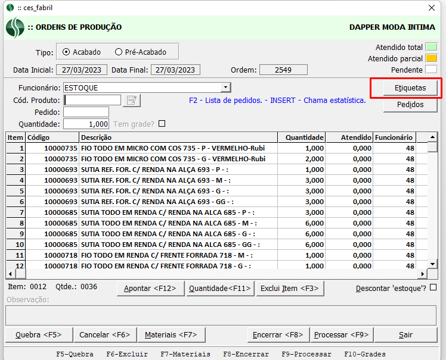The height and width of the screenshot is (360, 446).
Task: Select row SUTIA REF. FOR. 693 - P
Action: [x=217, y=170]
